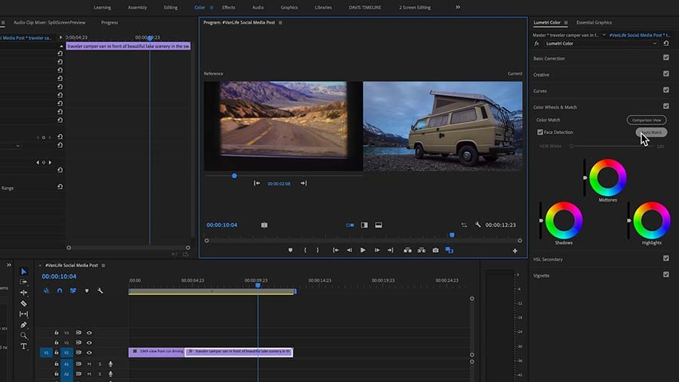Viewport: 679px width, 382px height.
Task: Add a marker in the timeline header
Action: pyautogui.click(x=87, y=291)
